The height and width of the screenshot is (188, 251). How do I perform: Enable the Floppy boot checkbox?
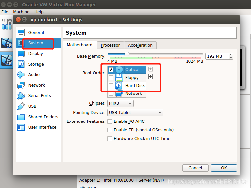(x=111, y=78)
